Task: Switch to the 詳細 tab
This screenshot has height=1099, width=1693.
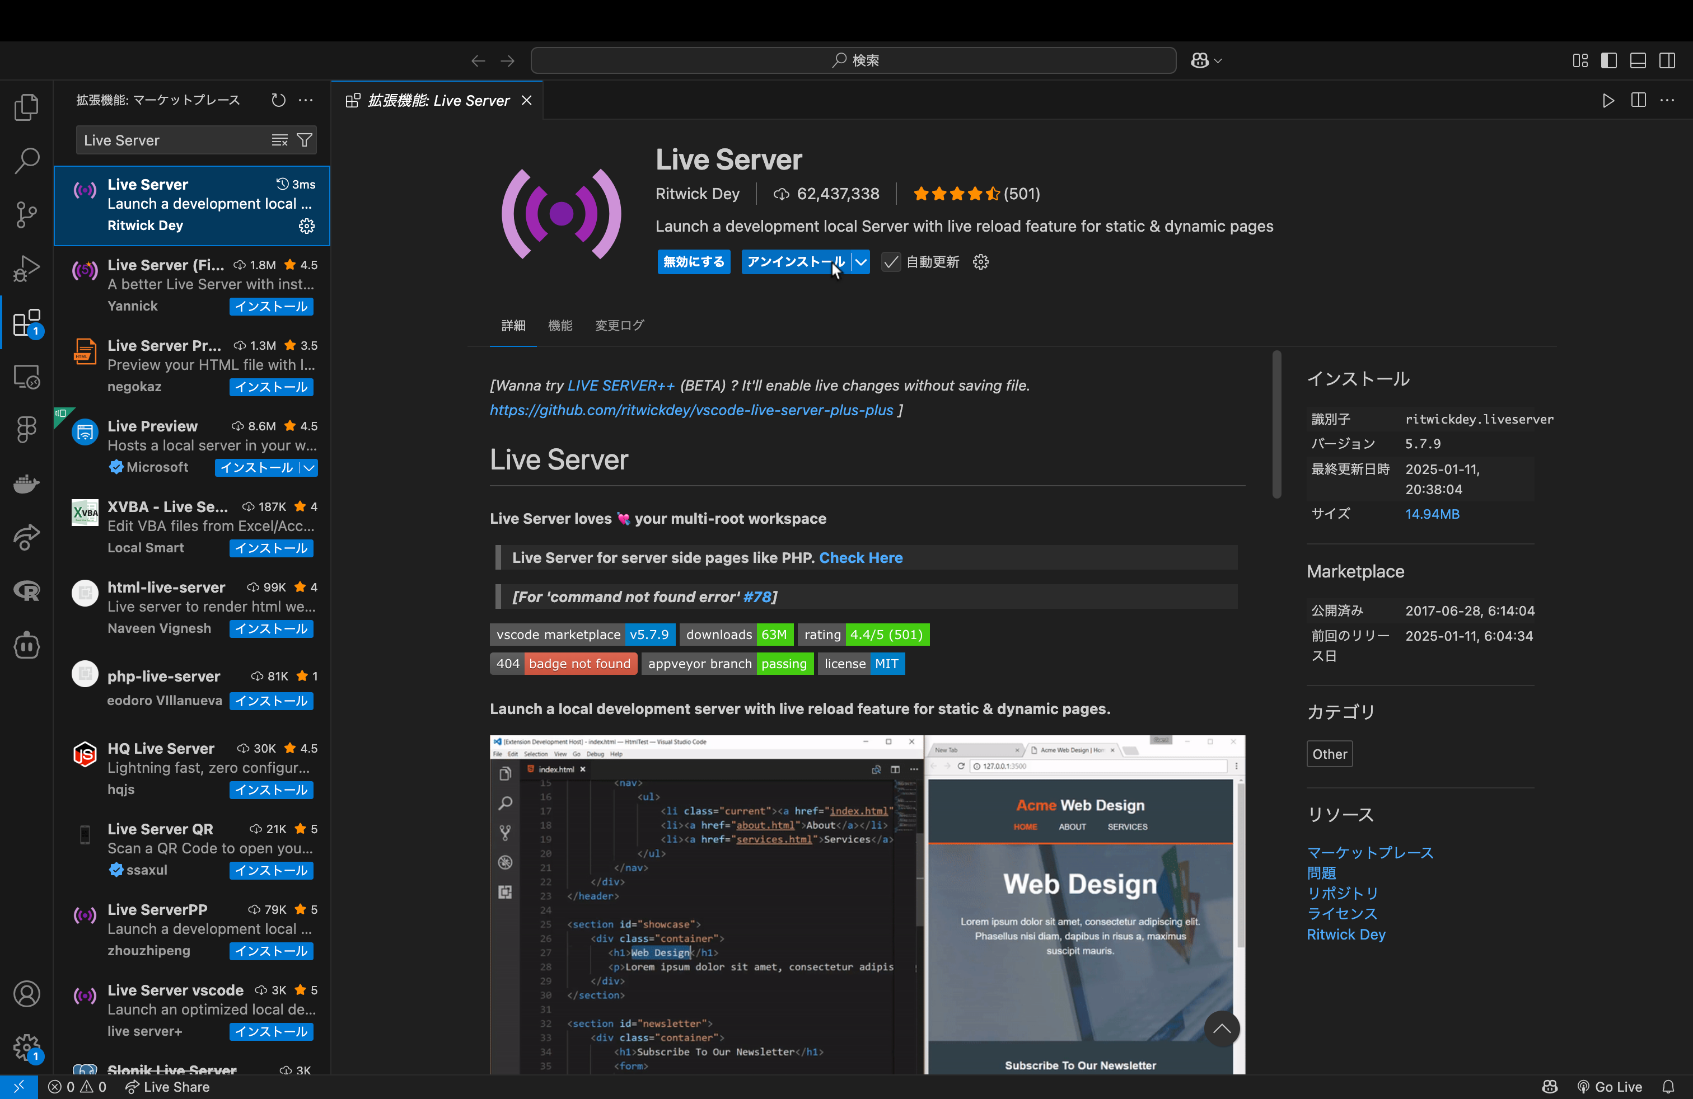Action: (x=513, y=326)
